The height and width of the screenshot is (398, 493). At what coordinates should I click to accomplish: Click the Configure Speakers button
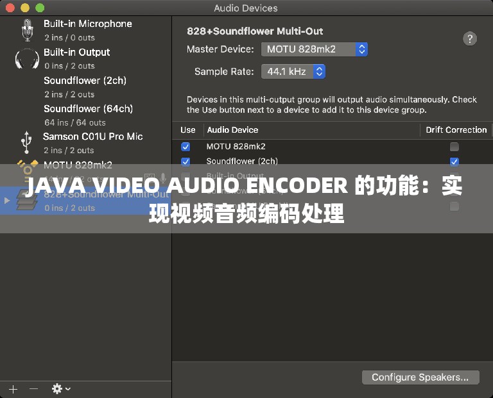point(420,377)
